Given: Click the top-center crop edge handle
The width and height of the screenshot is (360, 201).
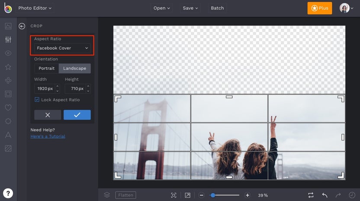Looking at the screenshot, I should pyautogui.click(x=229, y=97).
